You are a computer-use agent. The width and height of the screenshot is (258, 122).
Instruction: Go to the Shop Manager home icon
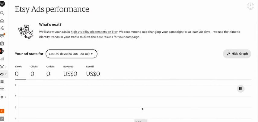pos(2,21)
